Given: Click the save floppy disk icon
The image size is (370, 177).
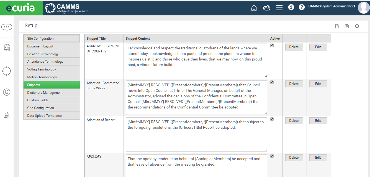Looking at the screenshot, I should [x=347, y=26].
